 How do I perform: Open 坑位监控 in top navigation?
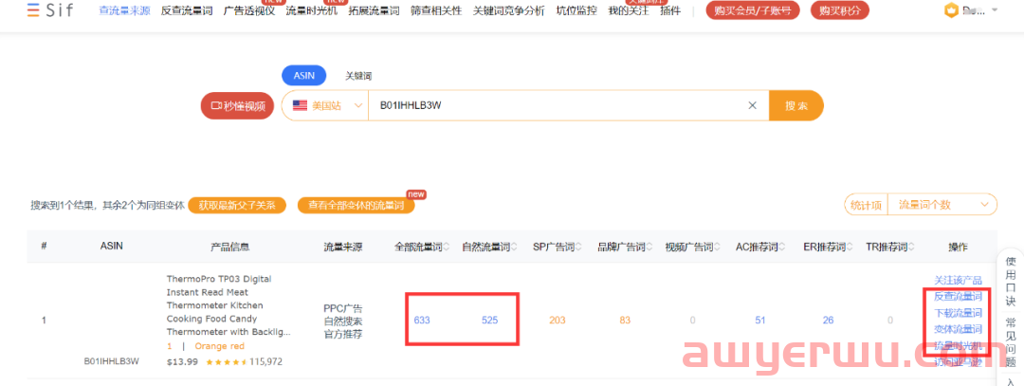click(576, 11)
